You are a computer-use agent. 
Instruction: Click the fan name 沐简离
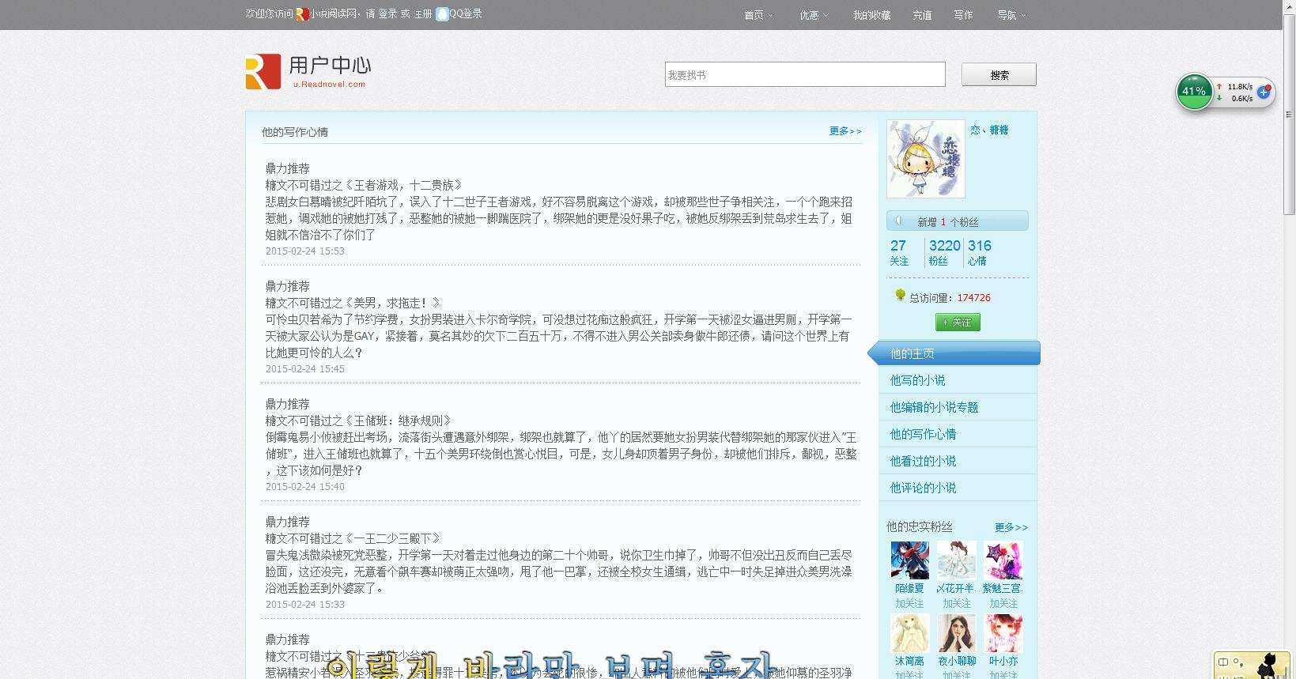(909, 661)
